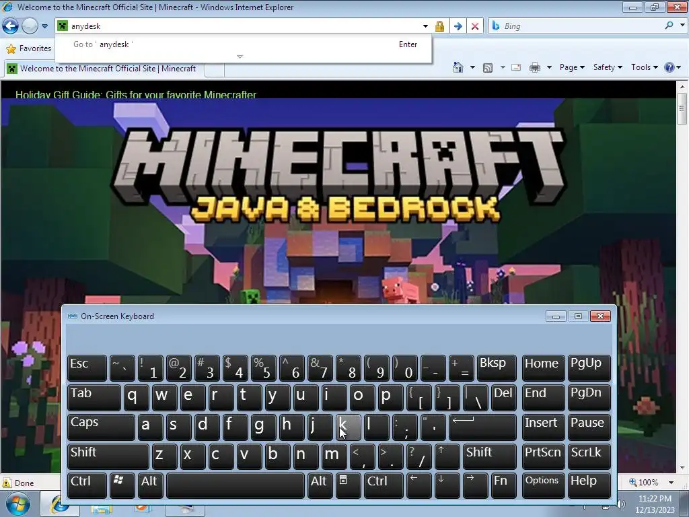Click the down arrow key on keyboard
Image resolution: width=689 pixels, height=517 pixels.
pos(447,485)
